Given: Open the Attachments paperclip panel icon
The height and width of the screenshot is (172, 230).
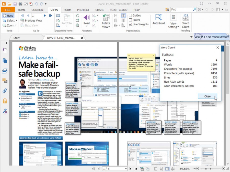Looking at the screenshot, I should click(x=5, y=91).
